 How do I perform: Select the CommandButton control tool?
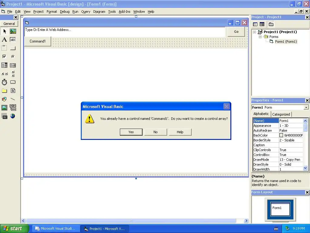click(x=13, y=48)
